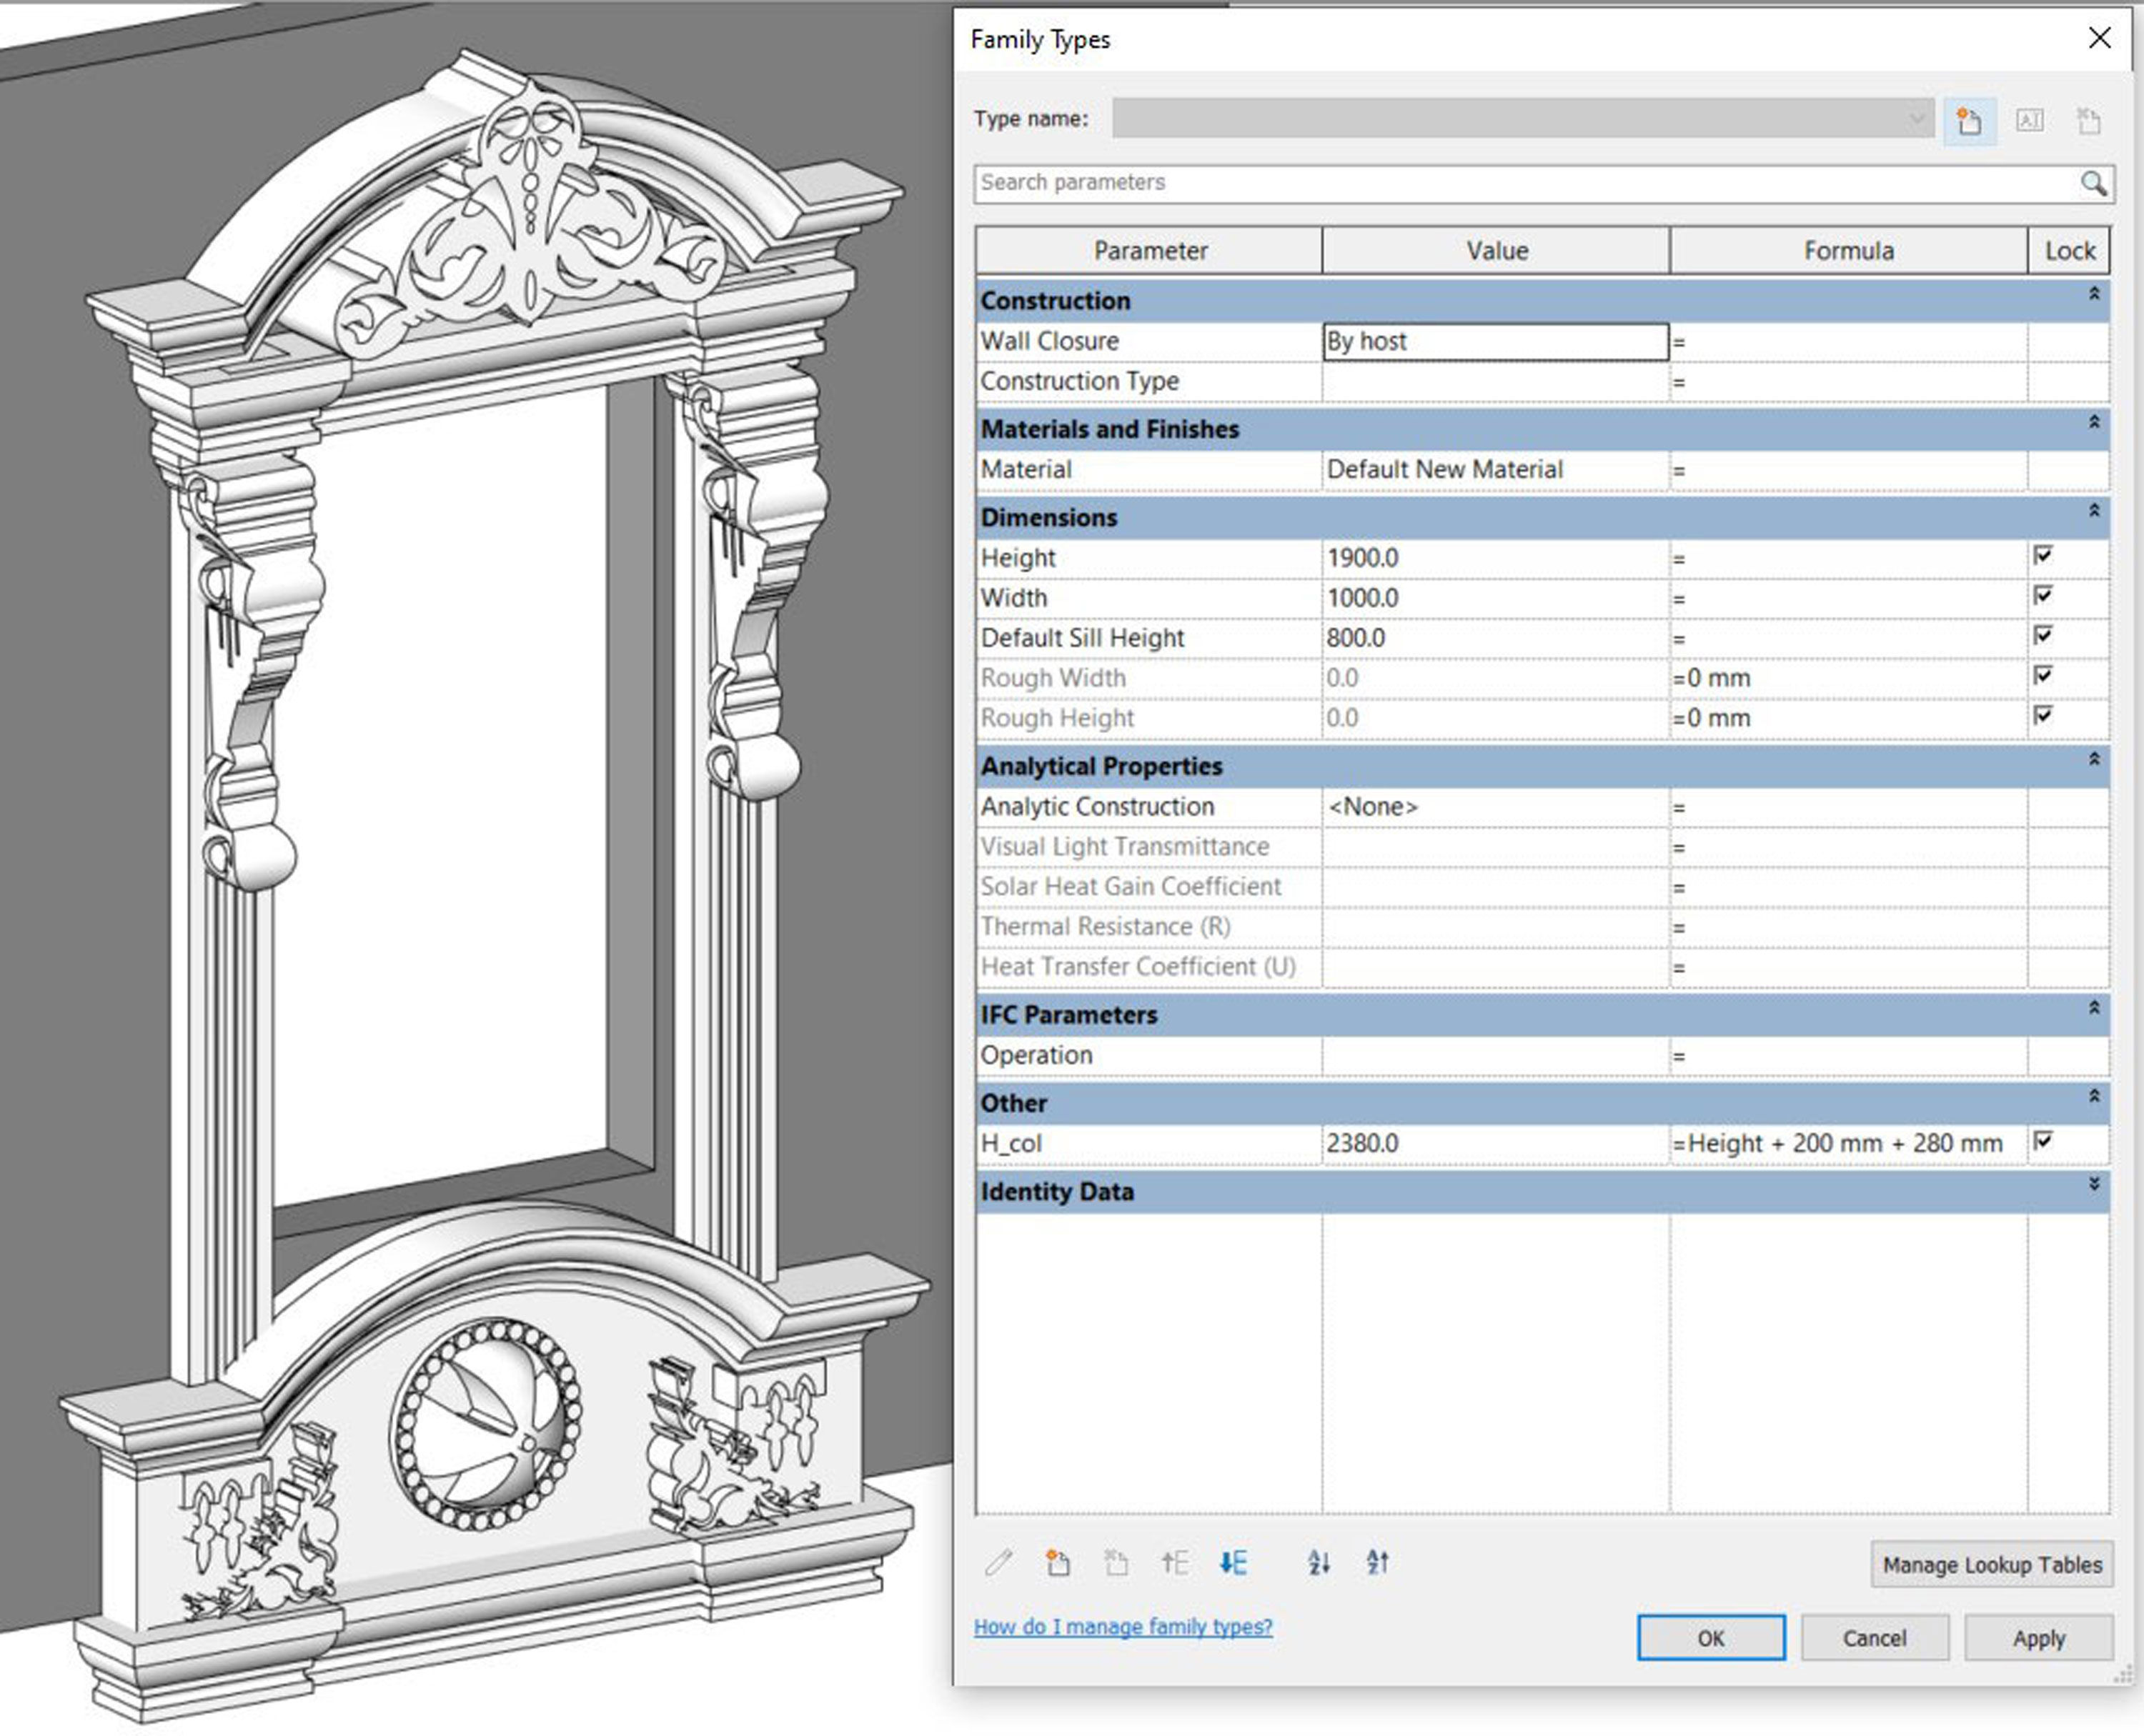The width and height of the screenshot is (2144, 1736).
Task: Click the Parameter column header
Action: pos(1149,251)
